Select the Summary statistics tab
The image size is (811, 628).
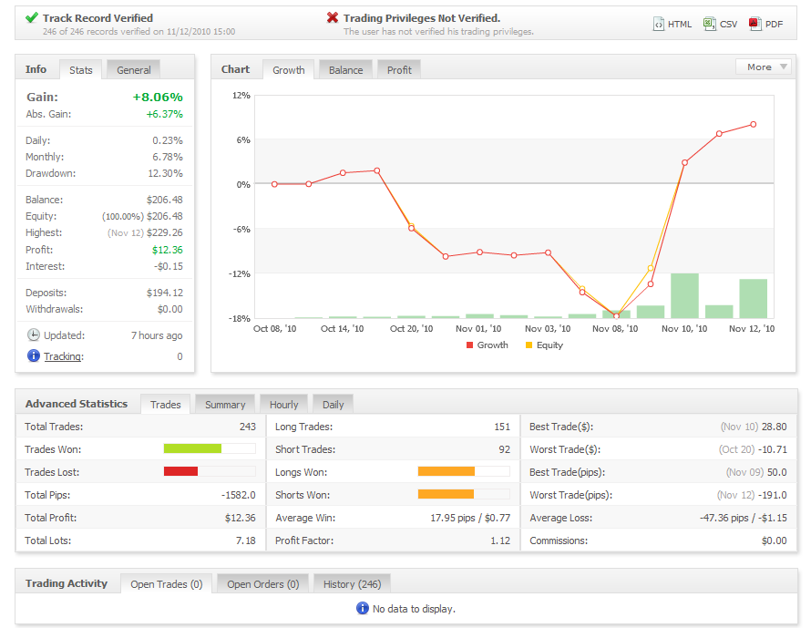[225, 405]
